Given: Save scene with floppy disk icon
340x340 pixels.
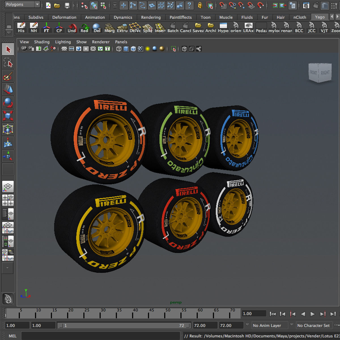Looking at the screenshot, I should coord(67,5).
